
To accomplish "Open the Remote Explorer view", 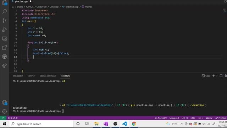I will pos(5,39).
